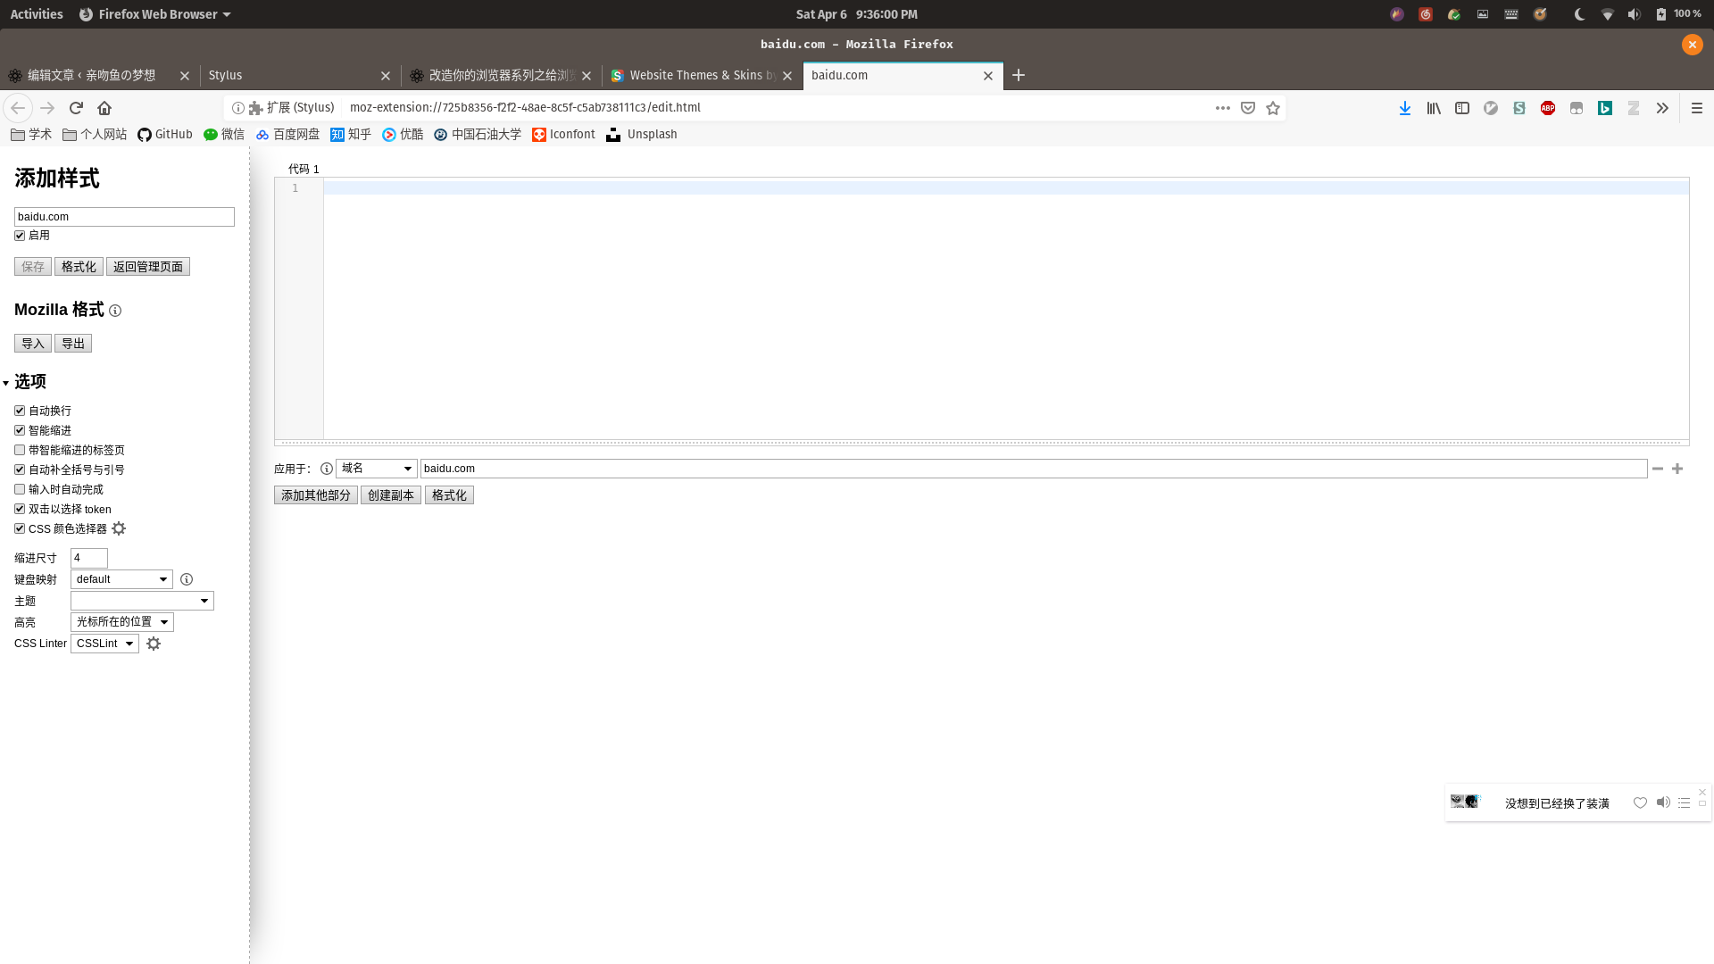Enable 输入时自动完成 autocomplete option
Viewport: 1714px width, 964px height.
[x=20, y=489]
